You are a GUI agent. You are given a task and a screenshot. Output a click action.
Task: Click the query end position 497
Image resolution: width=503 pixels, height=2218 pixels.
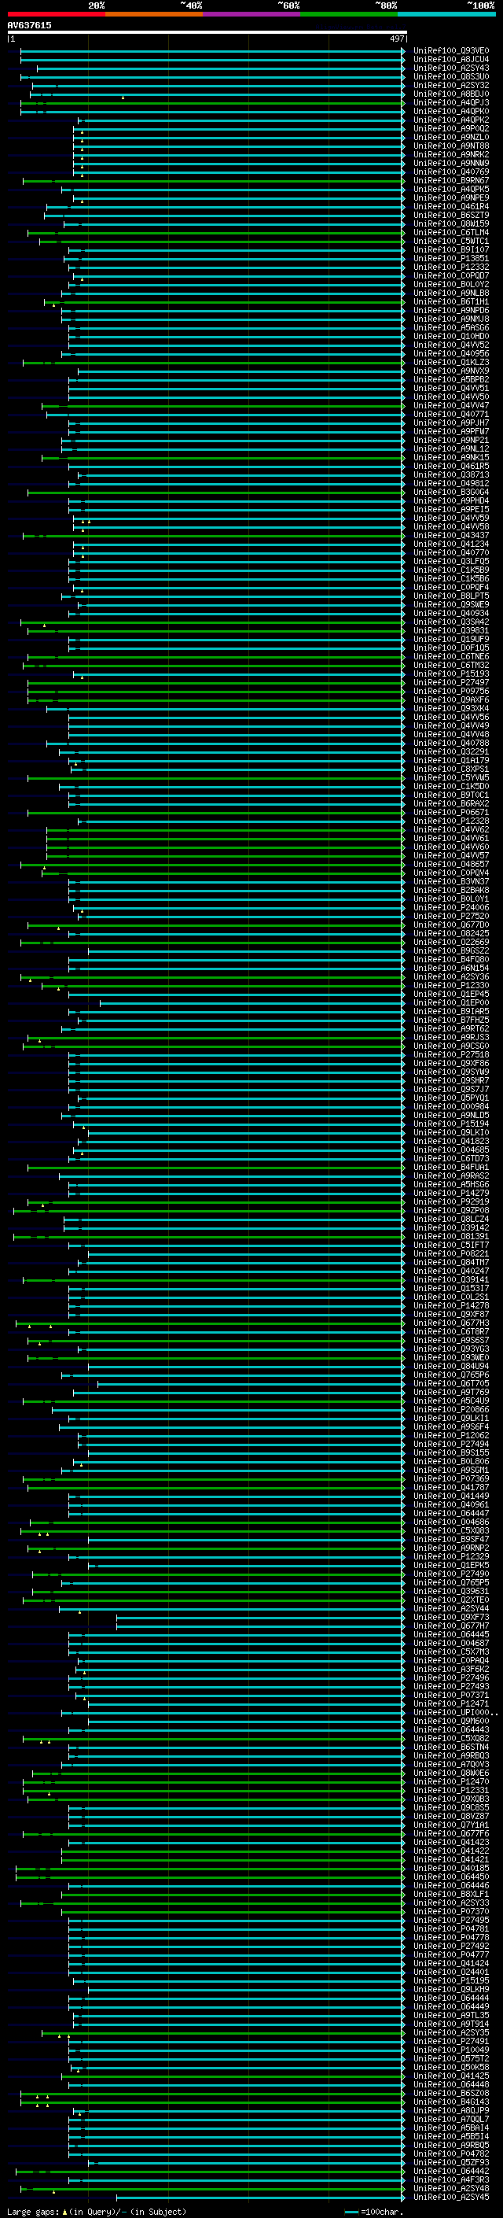(x=396, y=39)
